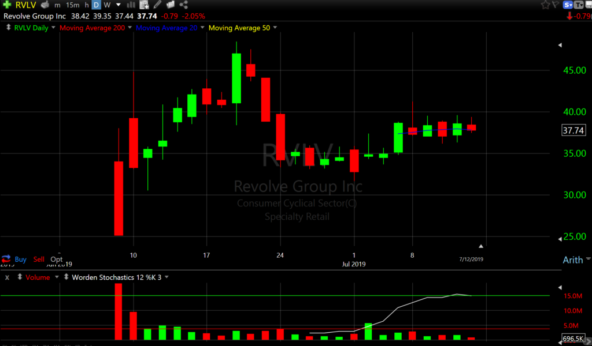Switch to monthly 'm' time frame
Screen dimensions: 592x346
pos(57,5)
